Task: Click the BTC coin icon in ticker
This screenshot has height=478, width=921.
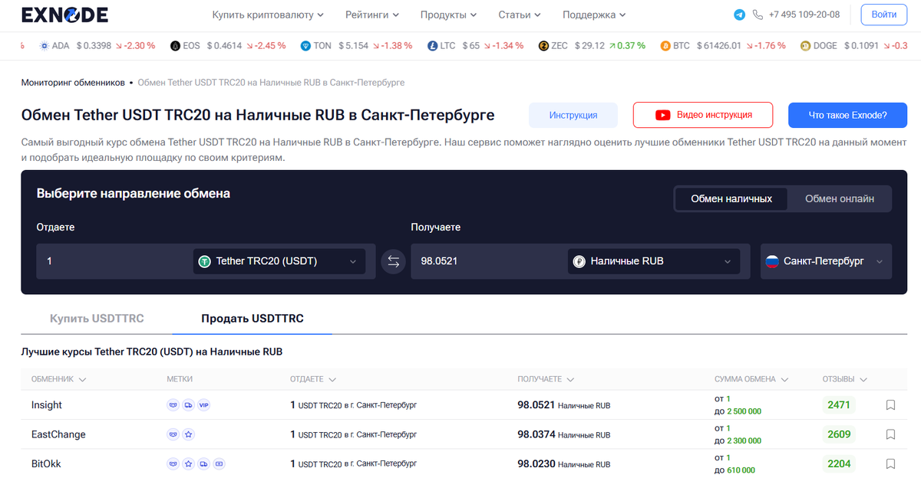Action: (x=665, y=46)
